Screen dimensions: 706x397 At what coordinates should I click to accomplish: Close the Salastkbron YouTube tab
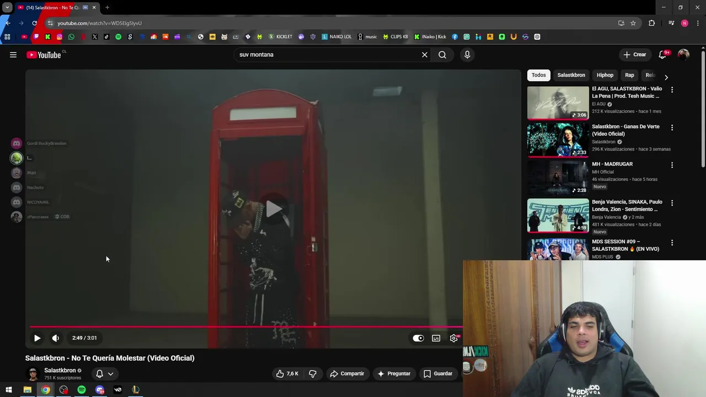coord(94,8)
